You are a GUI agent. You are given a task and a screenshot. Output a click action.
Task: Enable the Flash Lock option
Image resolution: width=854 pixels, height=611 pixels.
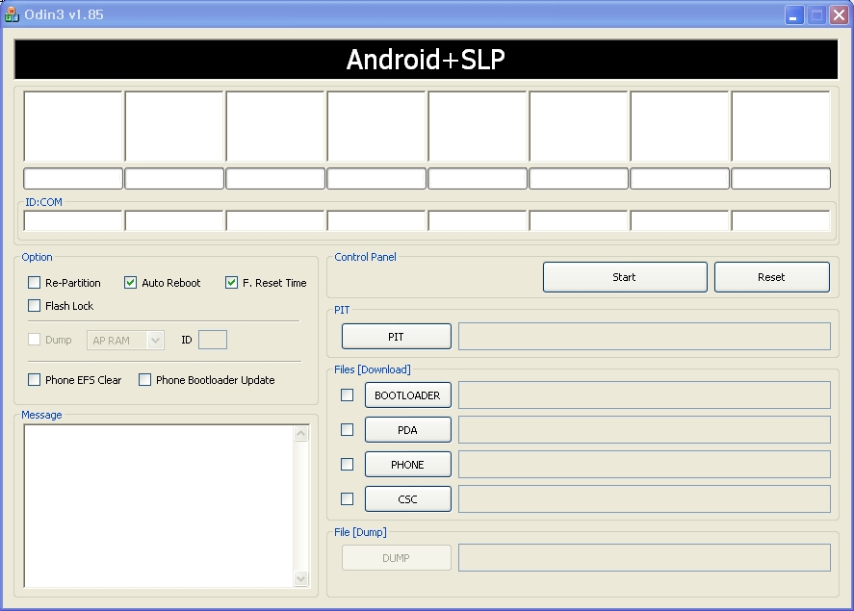[35, 306]
